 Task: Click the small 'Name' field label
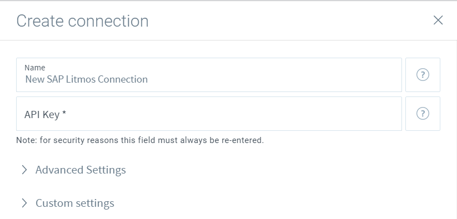pos(34,68)
